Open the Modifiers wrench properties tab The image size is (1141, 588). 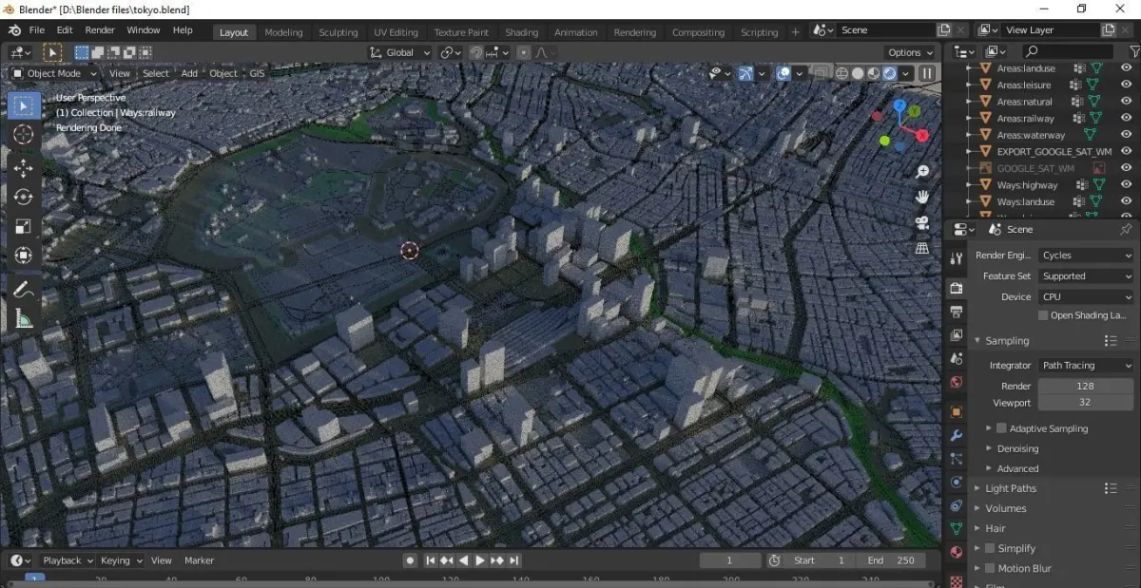957,436
